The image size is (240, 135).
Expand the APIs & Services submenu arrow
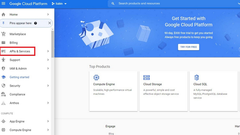click(x=48, y=51)
